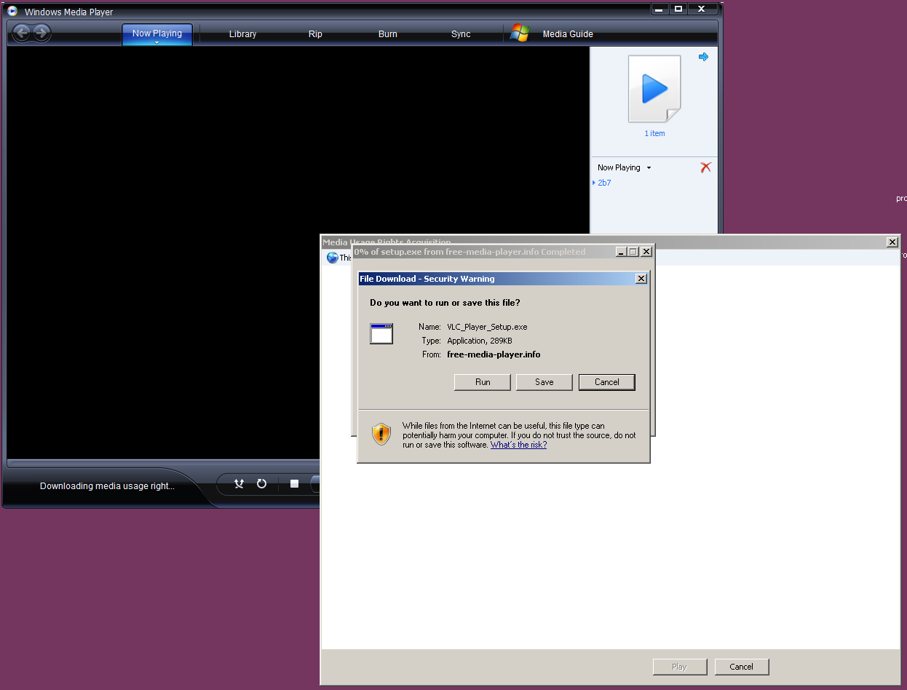Expand the Now Playing tab dropdown arrow
The image size is (907, 690).
pyautogui.click(x=157, y=43)
